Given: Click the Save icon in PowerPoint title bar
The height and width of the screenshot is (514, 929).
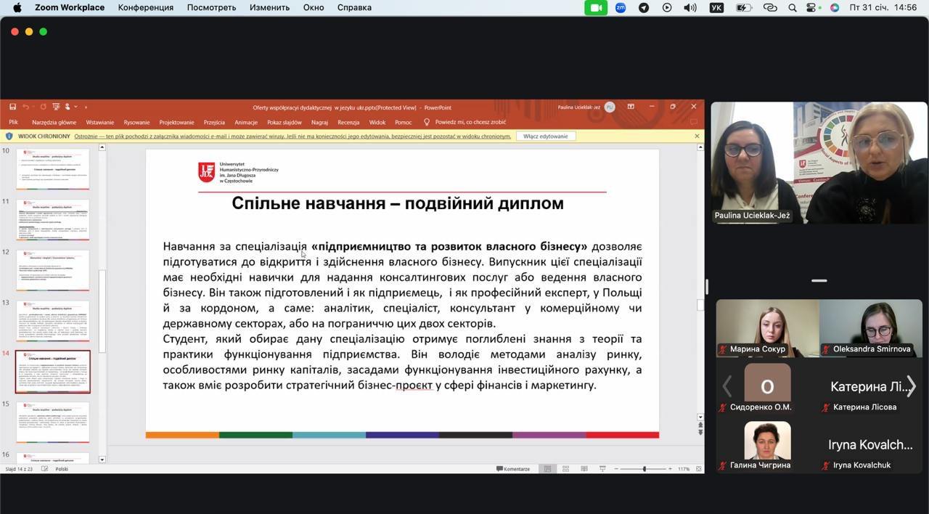Looking at the screenshot, I should point(13,107).
